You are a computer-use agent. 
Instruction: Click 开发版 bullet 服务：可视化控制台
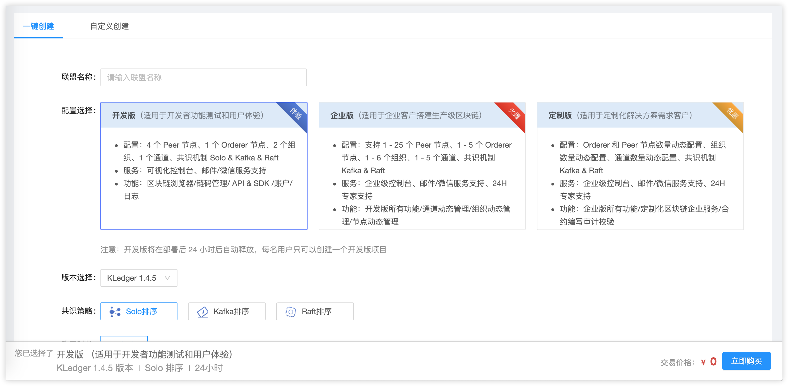[194, 170]
